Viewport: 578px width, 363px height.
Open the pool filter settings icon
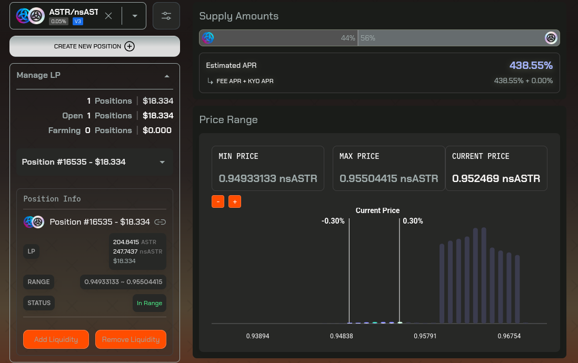coord(166,16)
